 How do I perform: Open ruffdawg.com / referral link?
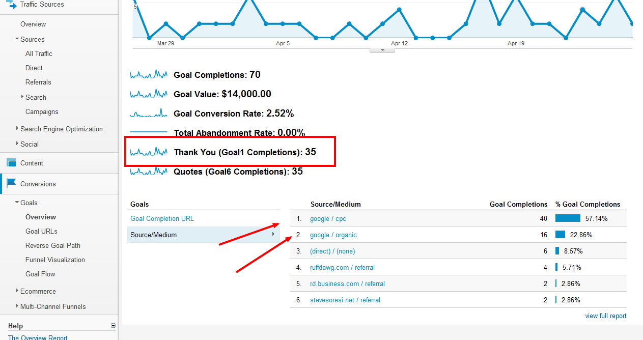pos(342,267)
